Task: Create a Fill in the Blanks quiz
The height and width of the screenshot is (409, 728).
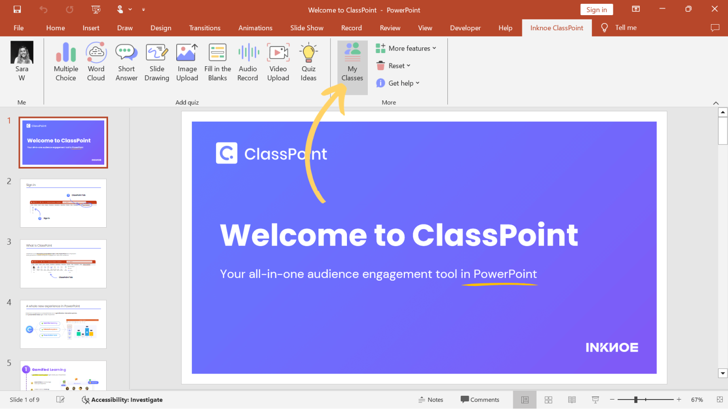Action: click(217, 62)
